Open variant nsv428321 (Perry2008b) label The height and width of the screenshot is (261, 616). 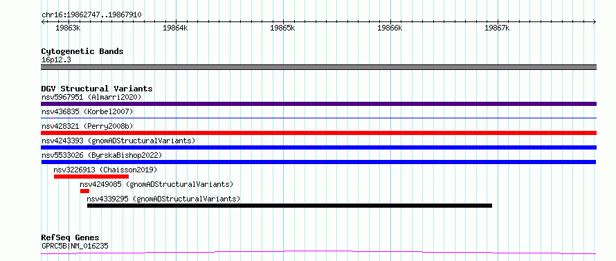click(x=87, y=127)
